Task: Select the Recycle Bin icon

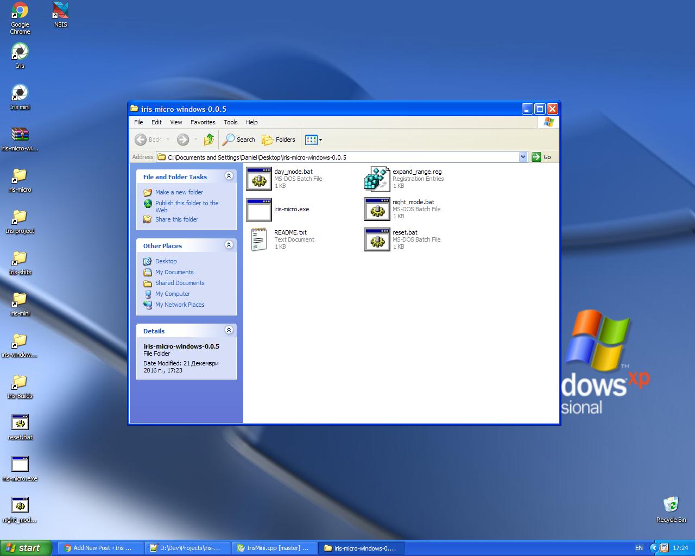Action: tap(671, 509)
